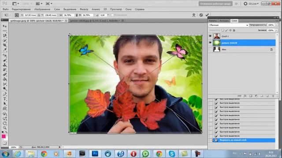Create new adjustment layer icon

256,96
